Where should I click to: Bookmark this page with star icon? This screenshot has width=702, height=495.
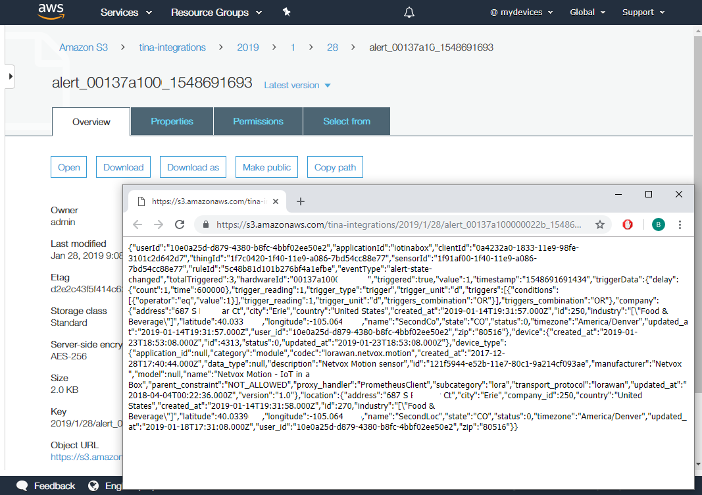(x=600, y=224)
